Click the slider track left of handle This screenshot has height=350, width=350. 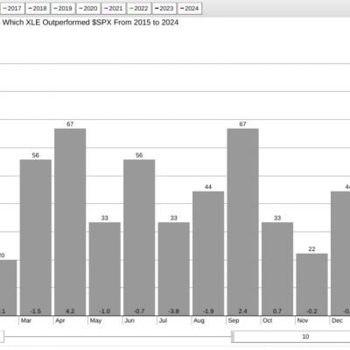click(117, 337)
